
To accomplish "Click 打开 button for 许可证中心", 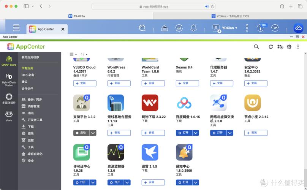I will (81, 182).
